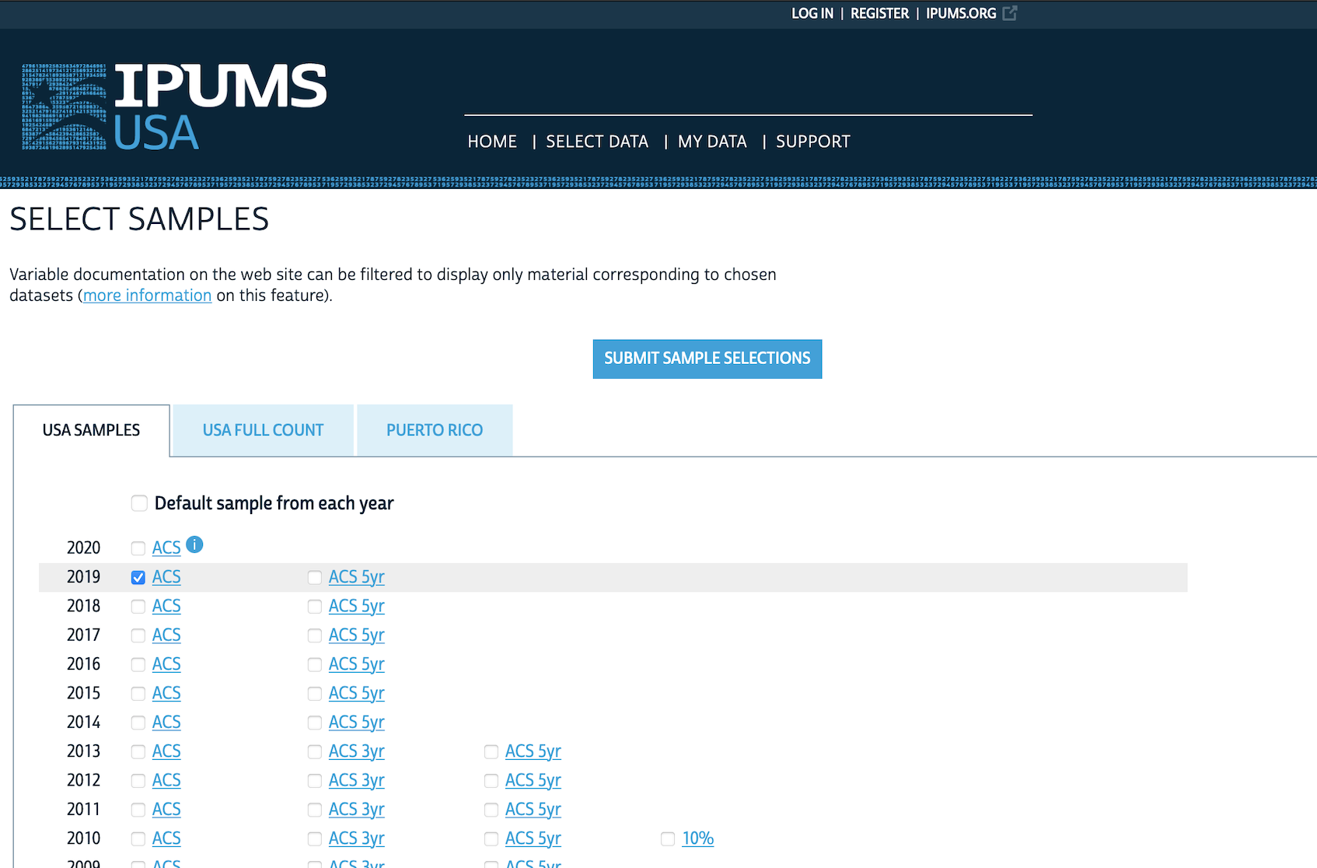Switch to the USA Full Count tab
This screenshot has width=1317, height=868.
tap(263, 430)
